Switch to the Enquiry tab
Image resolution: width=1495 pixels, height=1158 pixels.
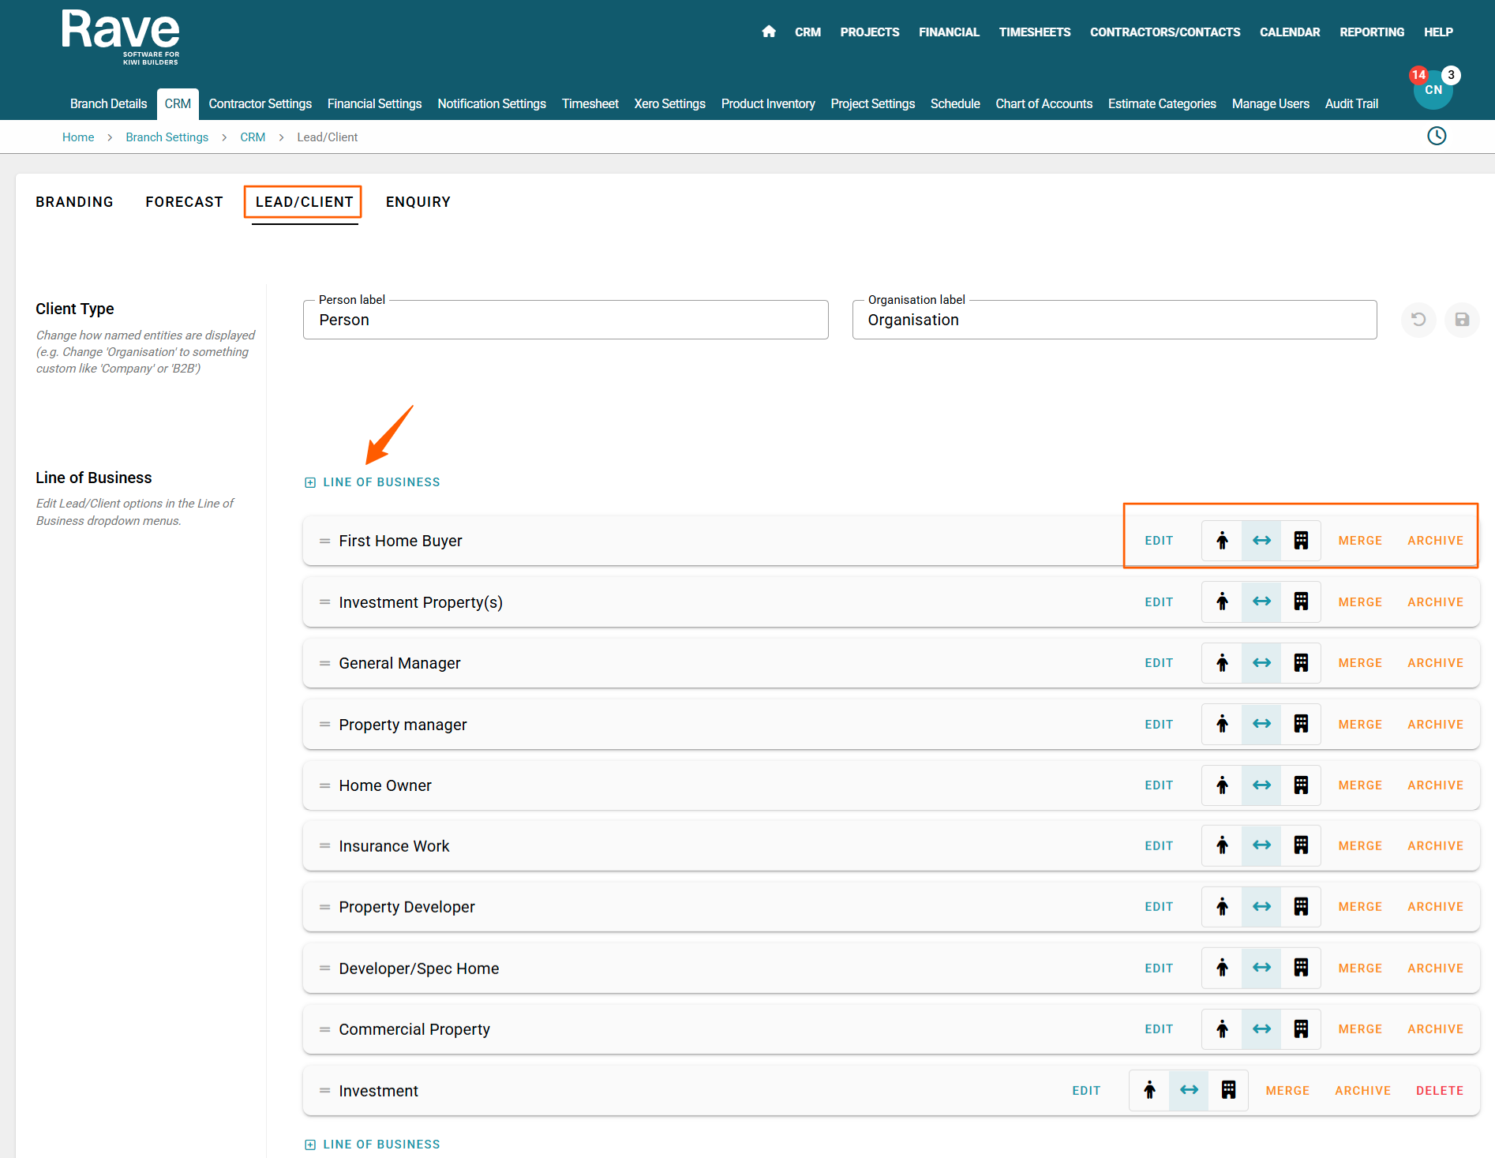click(418, 202)
